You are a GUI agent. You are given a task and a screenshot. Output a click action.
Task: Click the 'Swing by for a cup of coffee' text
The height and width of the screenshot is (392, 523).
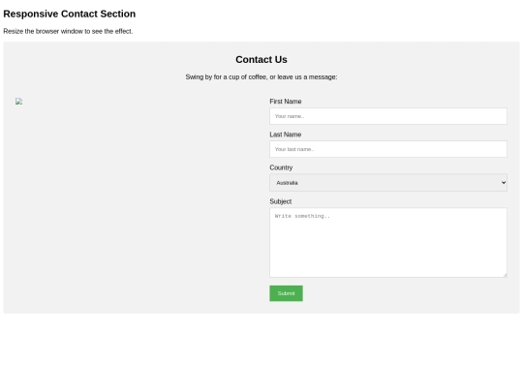[261, 77]
